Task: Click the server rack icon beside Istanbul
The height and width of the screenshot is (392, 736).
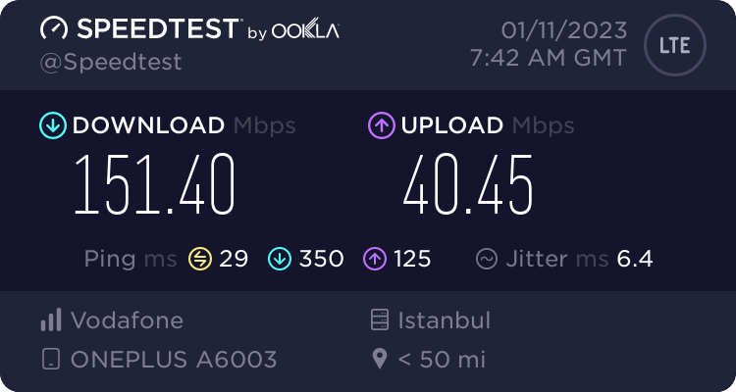Action: click(379, 319)
